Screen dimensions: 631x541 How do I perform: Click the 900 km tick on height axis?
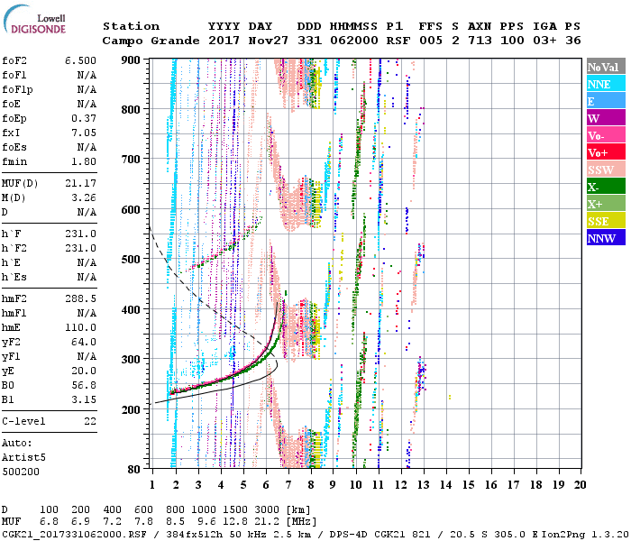(131, 60)
